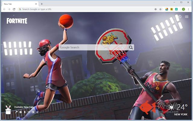The width and height of the screenshot is (193, 121).
Task: Click the NEW YORK location text
Action: coord(181,114)
